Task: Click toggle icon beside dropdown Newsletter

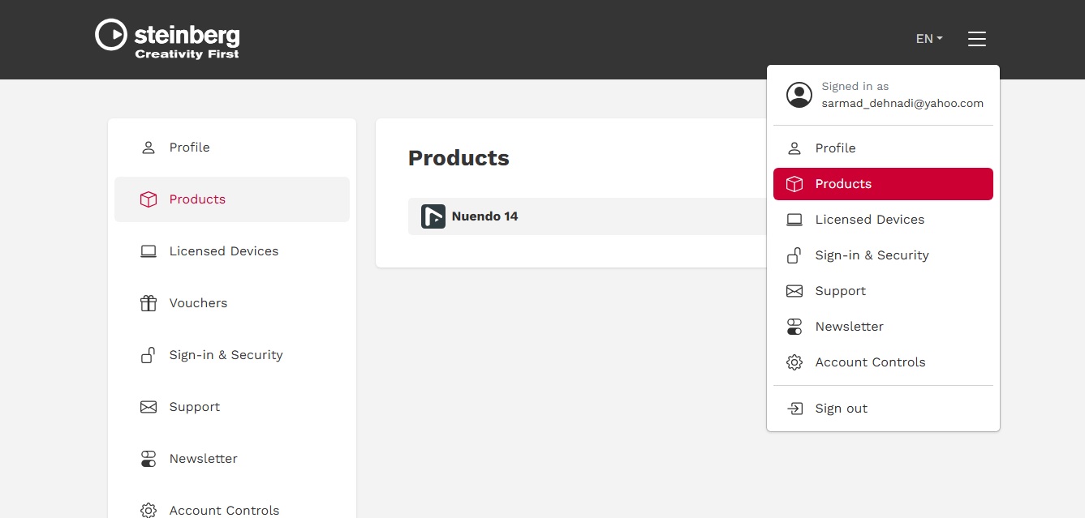Action: click(x=794, y=327)
